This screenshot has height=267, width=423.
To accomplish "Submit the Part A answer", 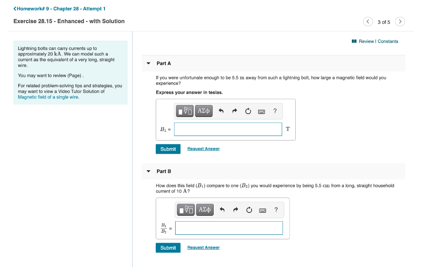I will click(168, 149).
